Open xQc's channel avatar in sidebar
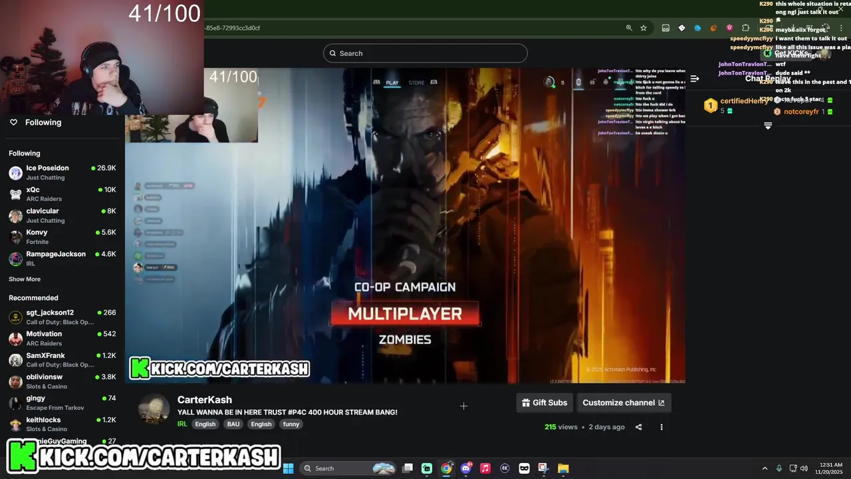This screenshot has height=479, width=851. tap(15, 194)
